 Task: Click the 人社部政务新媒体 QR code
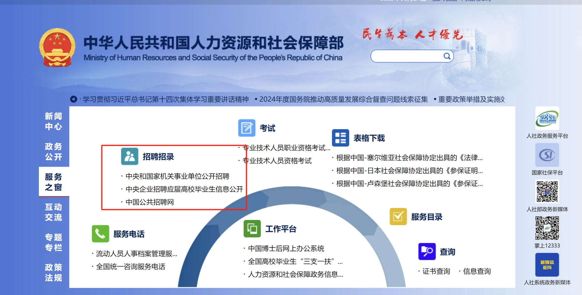pos(547,191)
